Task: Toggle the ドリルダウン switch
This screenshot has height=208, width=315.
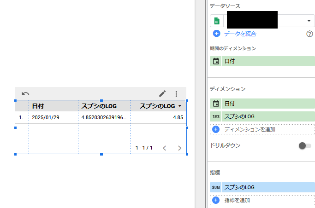Action: tap(304, 145)
